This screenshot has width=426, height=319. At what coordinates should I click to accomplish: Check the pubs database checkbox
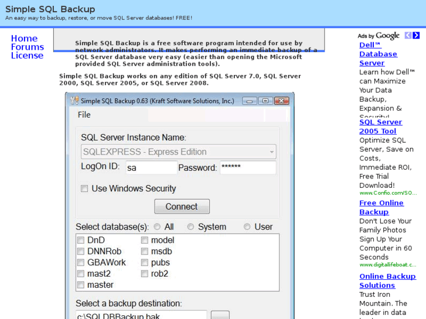pyautogui.click(x=145, y=263)
